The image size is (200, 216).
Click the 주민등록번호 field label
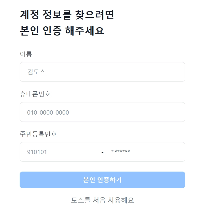(38, 134)
